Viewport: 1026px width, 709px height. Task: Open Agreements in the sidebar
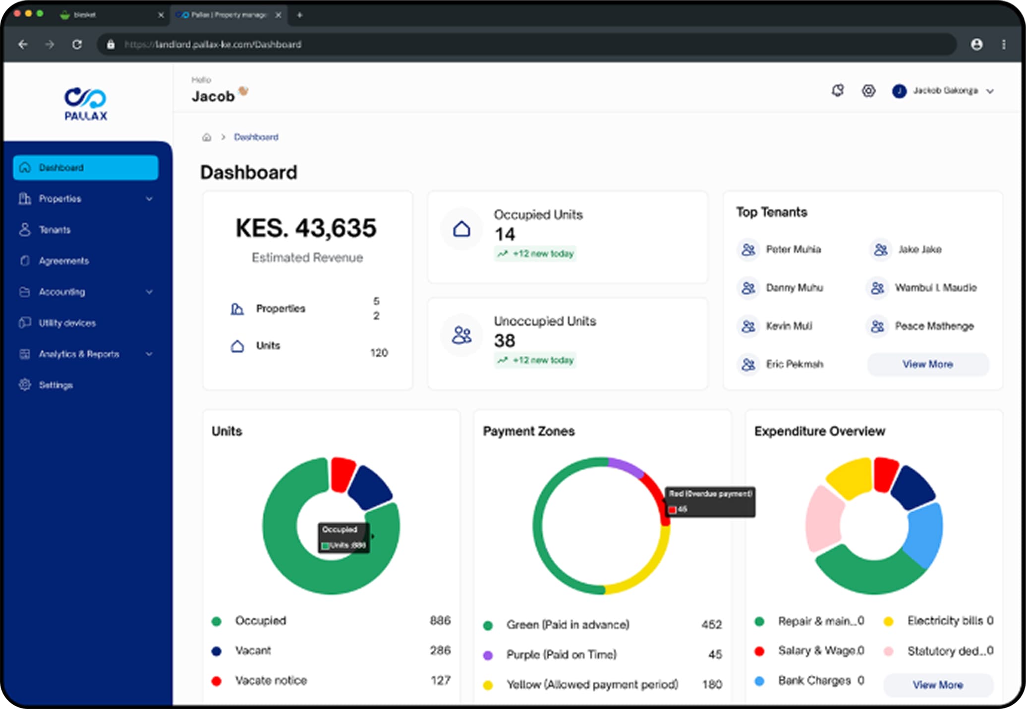(x=86, y=261)
